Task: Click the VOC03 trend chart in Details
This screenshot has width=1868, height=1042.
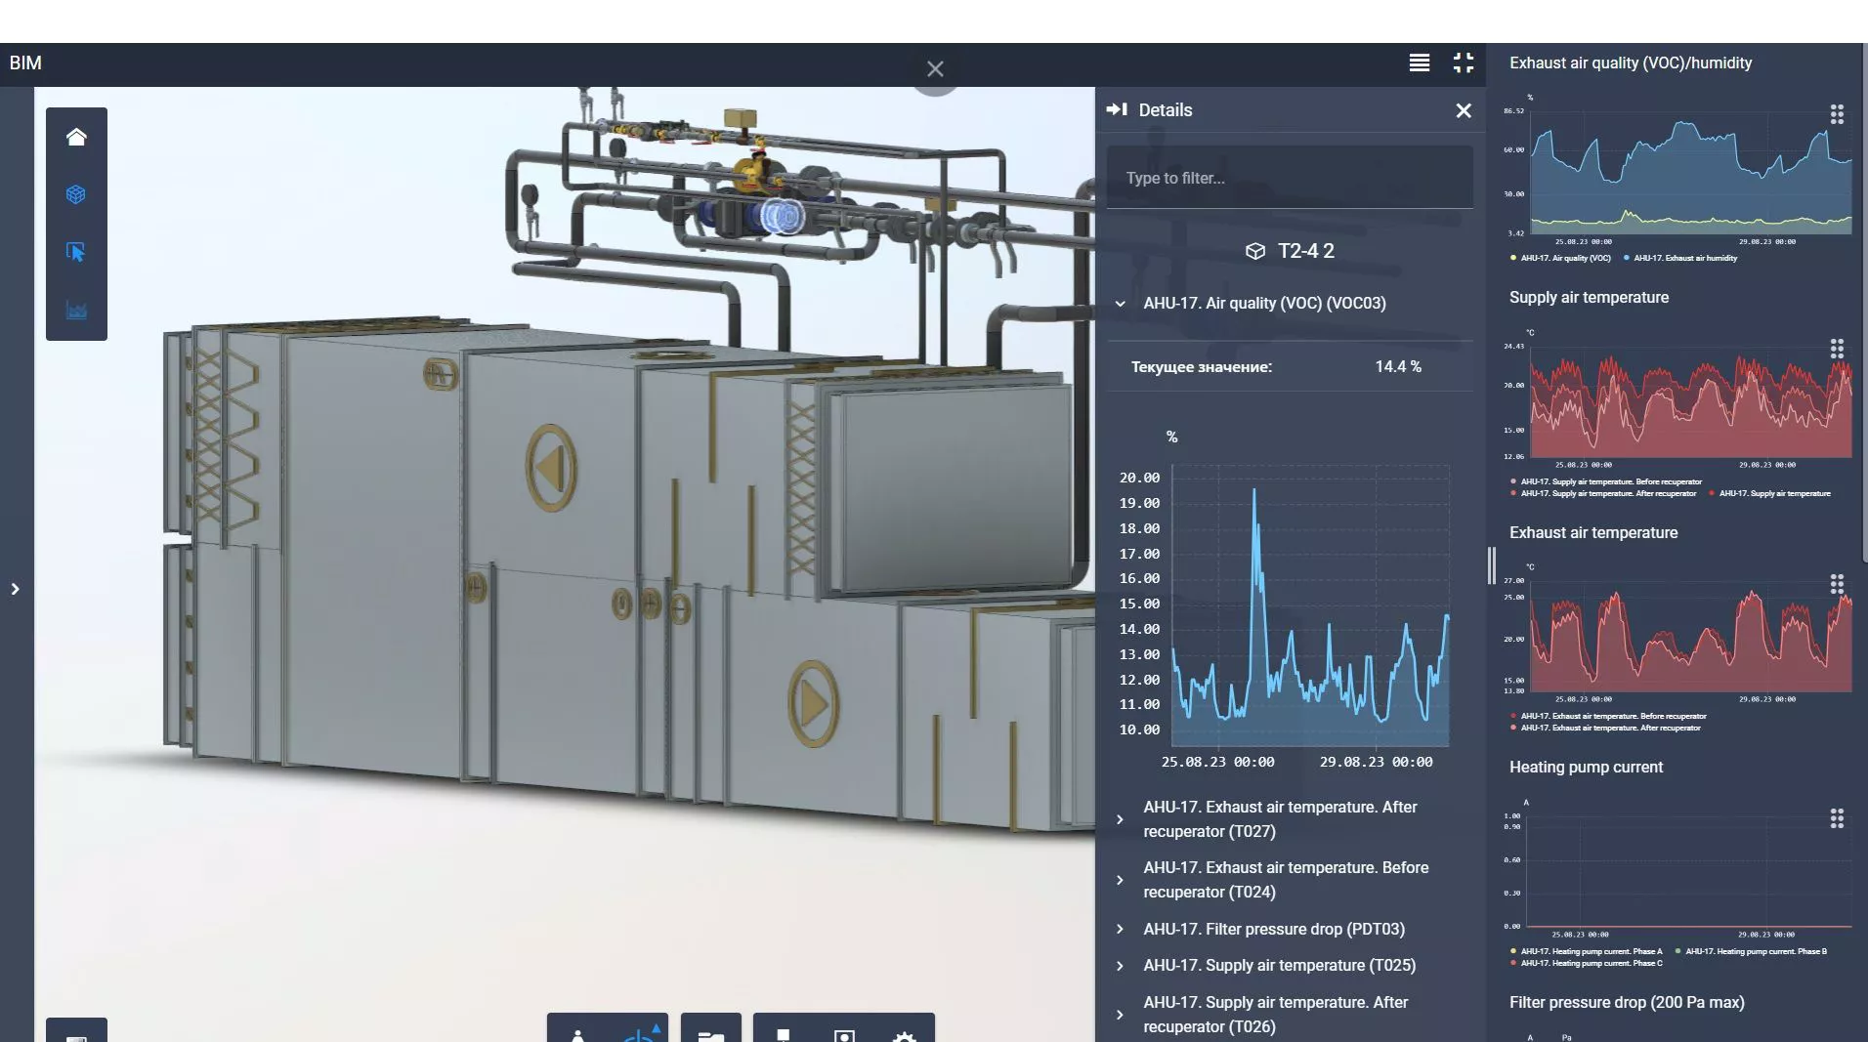Action: (1309, 605)
